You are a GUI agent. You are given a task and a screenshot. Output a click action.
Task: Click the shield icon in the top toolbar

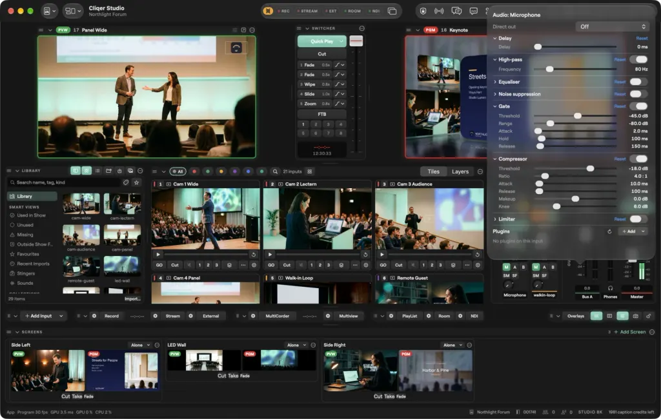tap(423, 11)
